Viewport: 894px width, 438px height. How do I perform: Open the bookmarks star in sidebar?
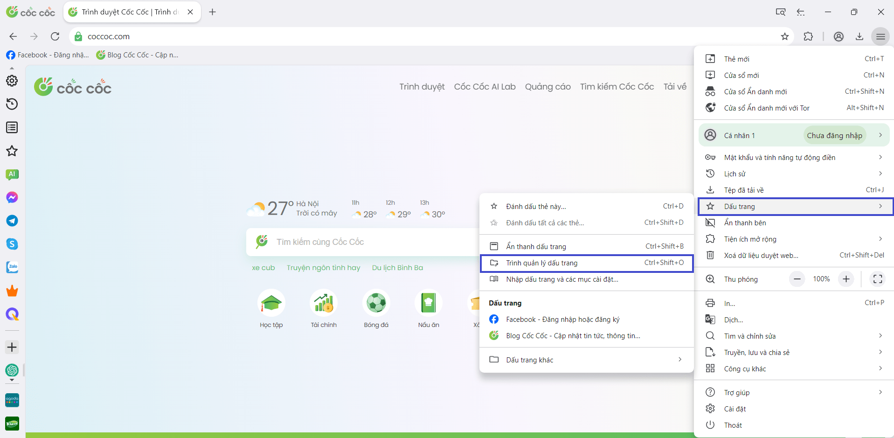tap(12, 151)
